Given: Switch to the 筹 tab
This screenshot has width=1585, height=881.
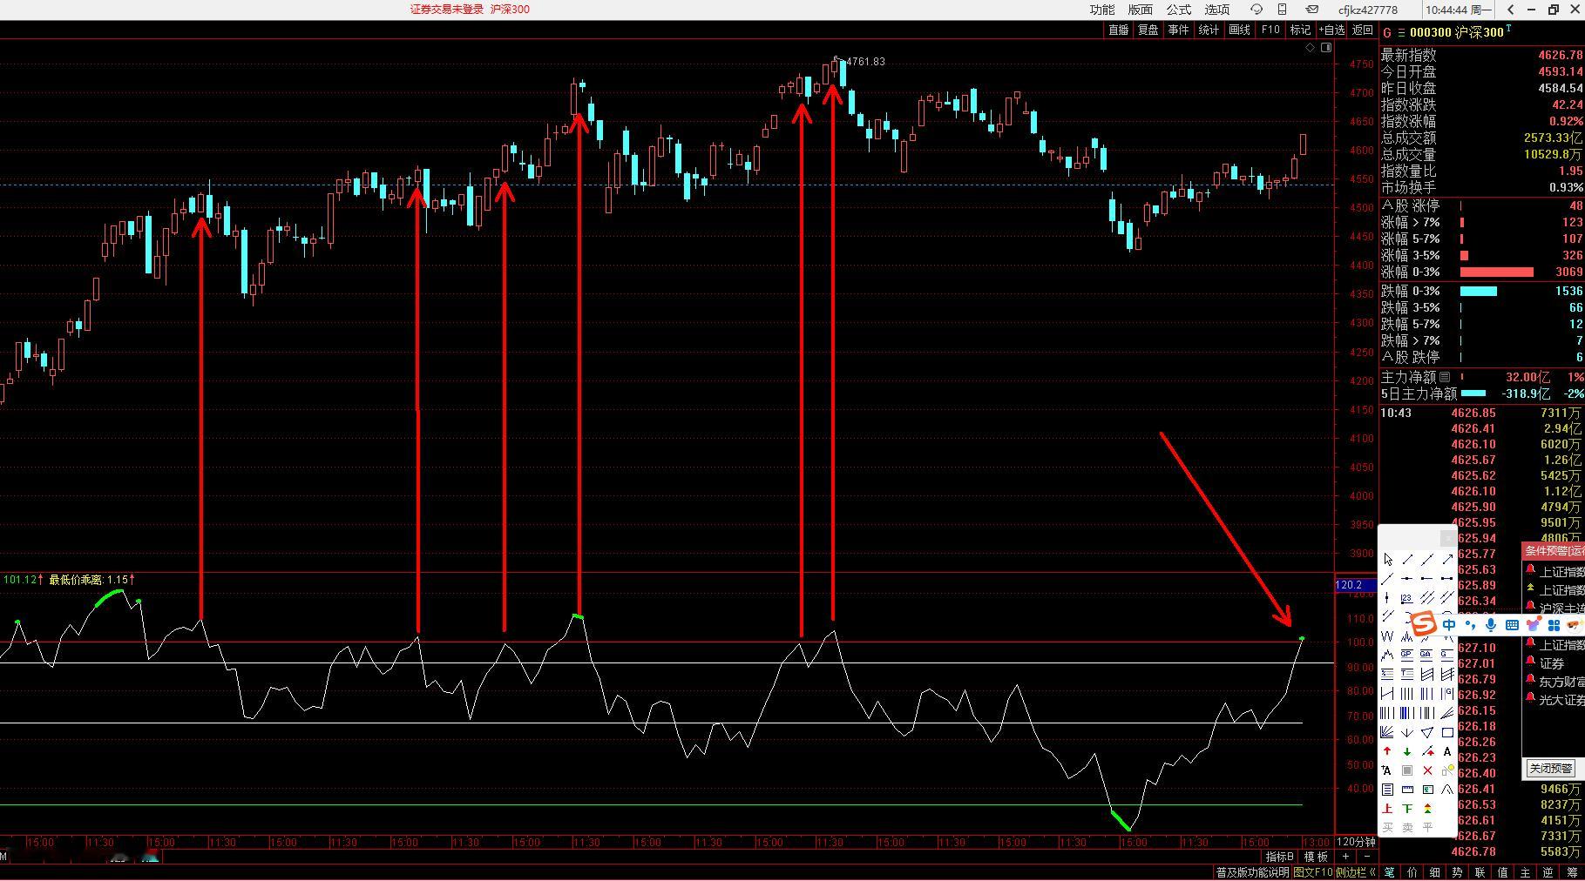Looking at the screenshot, I should 1570,872.
